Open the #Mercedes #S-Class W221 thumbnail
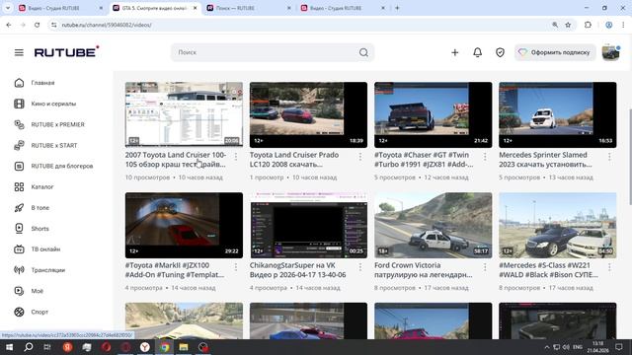 coord(557,226)
